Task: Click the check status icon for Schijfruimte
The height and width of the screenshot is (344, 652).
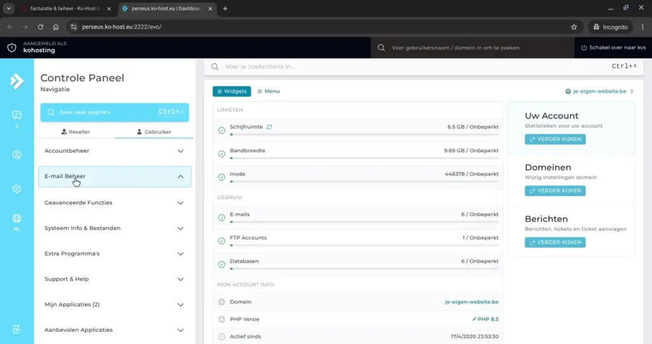Action: tap(222, 130)
